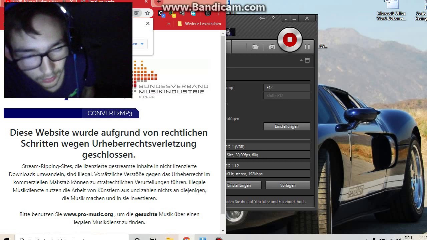The width and height of the screenshot is (427, 240).
Task: Open Einstellungen button below the hotkey fields
Action: [287, 126]
